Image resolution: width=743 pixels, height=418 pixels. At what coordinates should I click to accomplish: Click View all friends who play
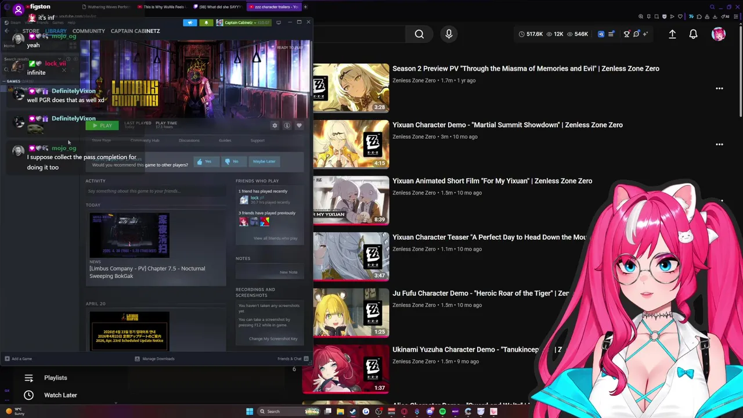pos(275,238)
